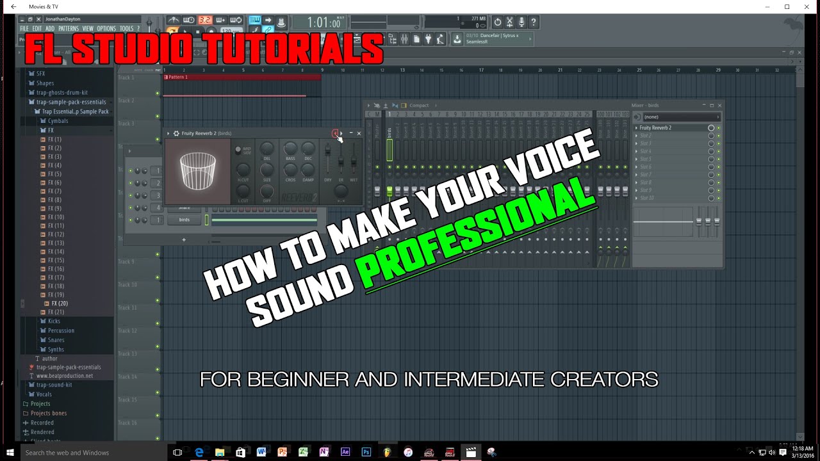This screenshot has height=461, width=820.
Task: Select FX (20) sample in browser
Action: tap(59, 303)
